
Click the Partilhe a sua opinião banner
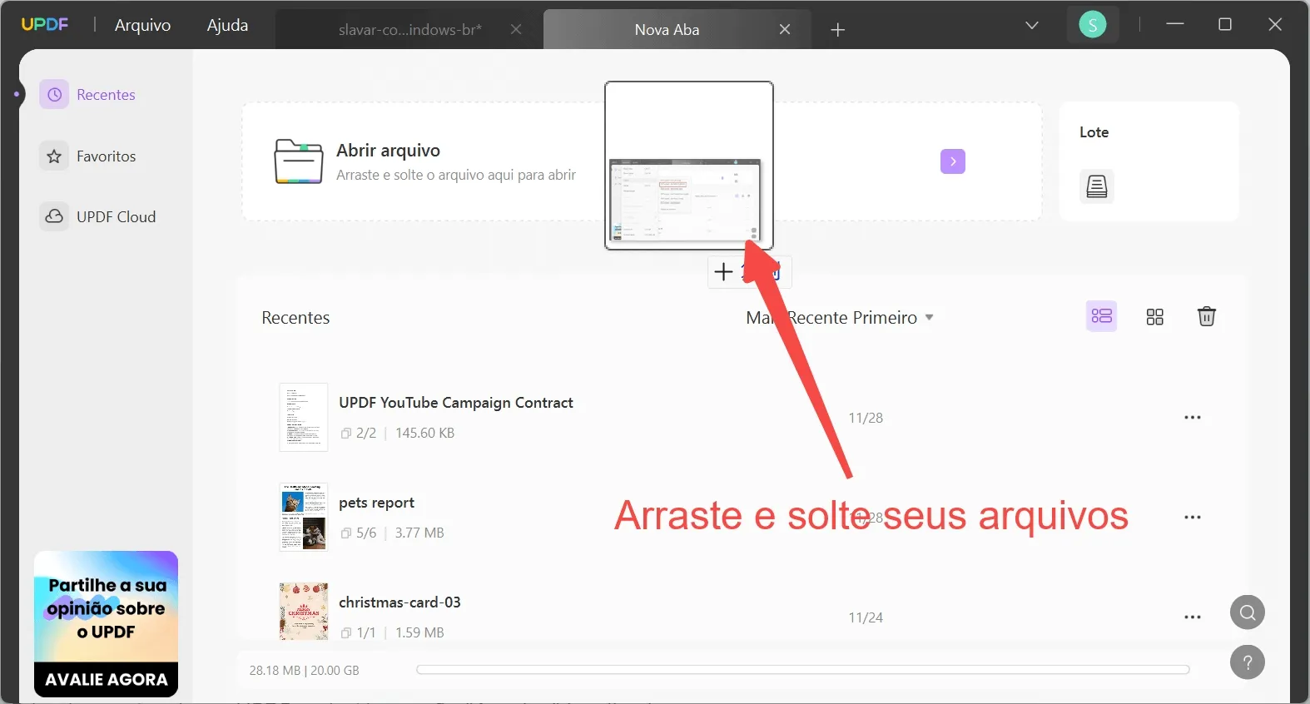click(106, 607)
